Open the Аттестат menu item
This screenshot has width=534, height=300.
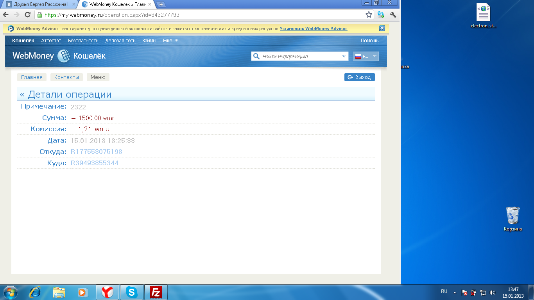click(x=51, y=41)
